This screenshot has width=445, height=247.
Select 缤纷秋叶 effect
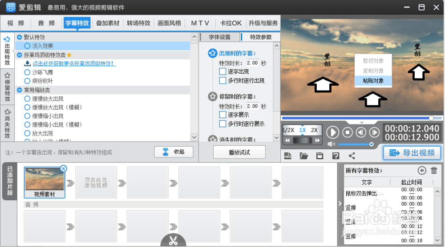[x=27, y=81]
